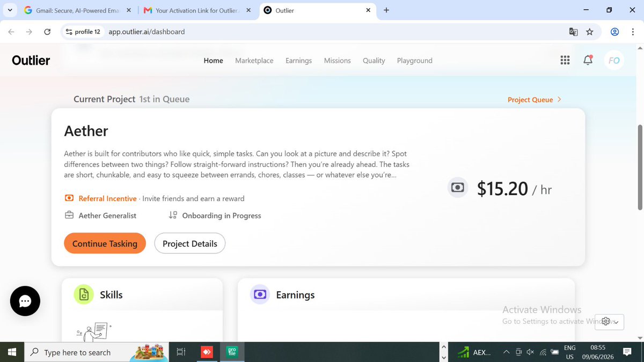The height and width of the screenshot is (362, 644).
Task: Click the address bar URL
Action: coord(147,32)
